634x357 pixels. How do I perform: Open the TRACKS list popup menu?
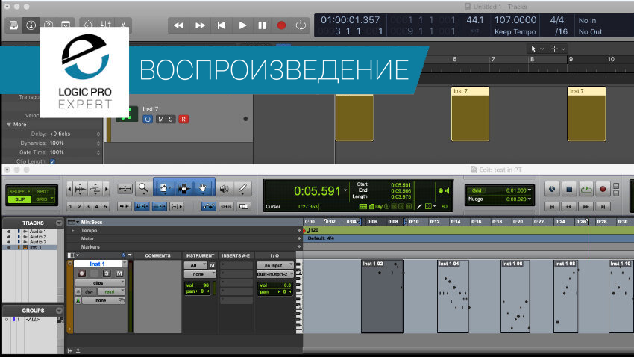pyautogui.click(x=59, y=223)
